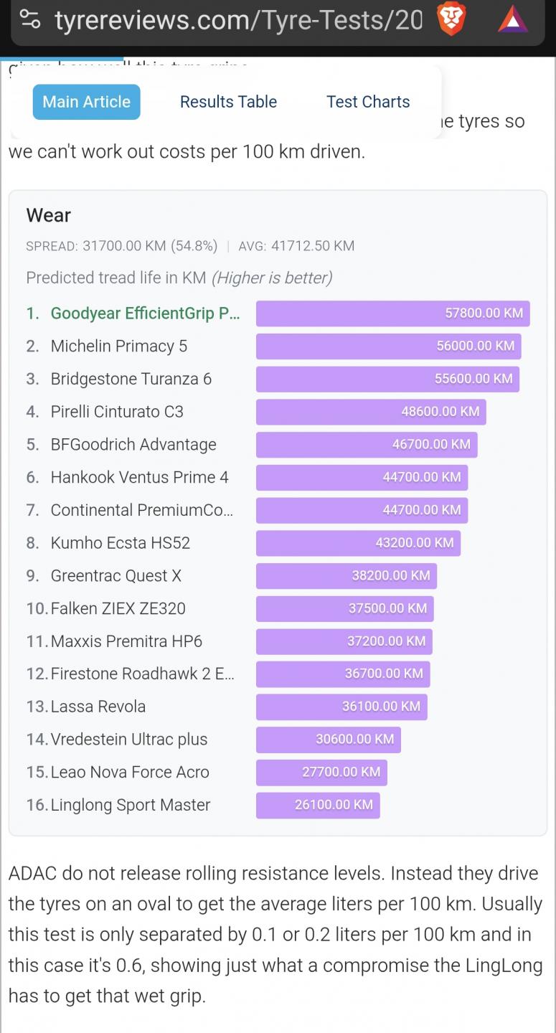Switch to the Main Article tab

(86, 102)
